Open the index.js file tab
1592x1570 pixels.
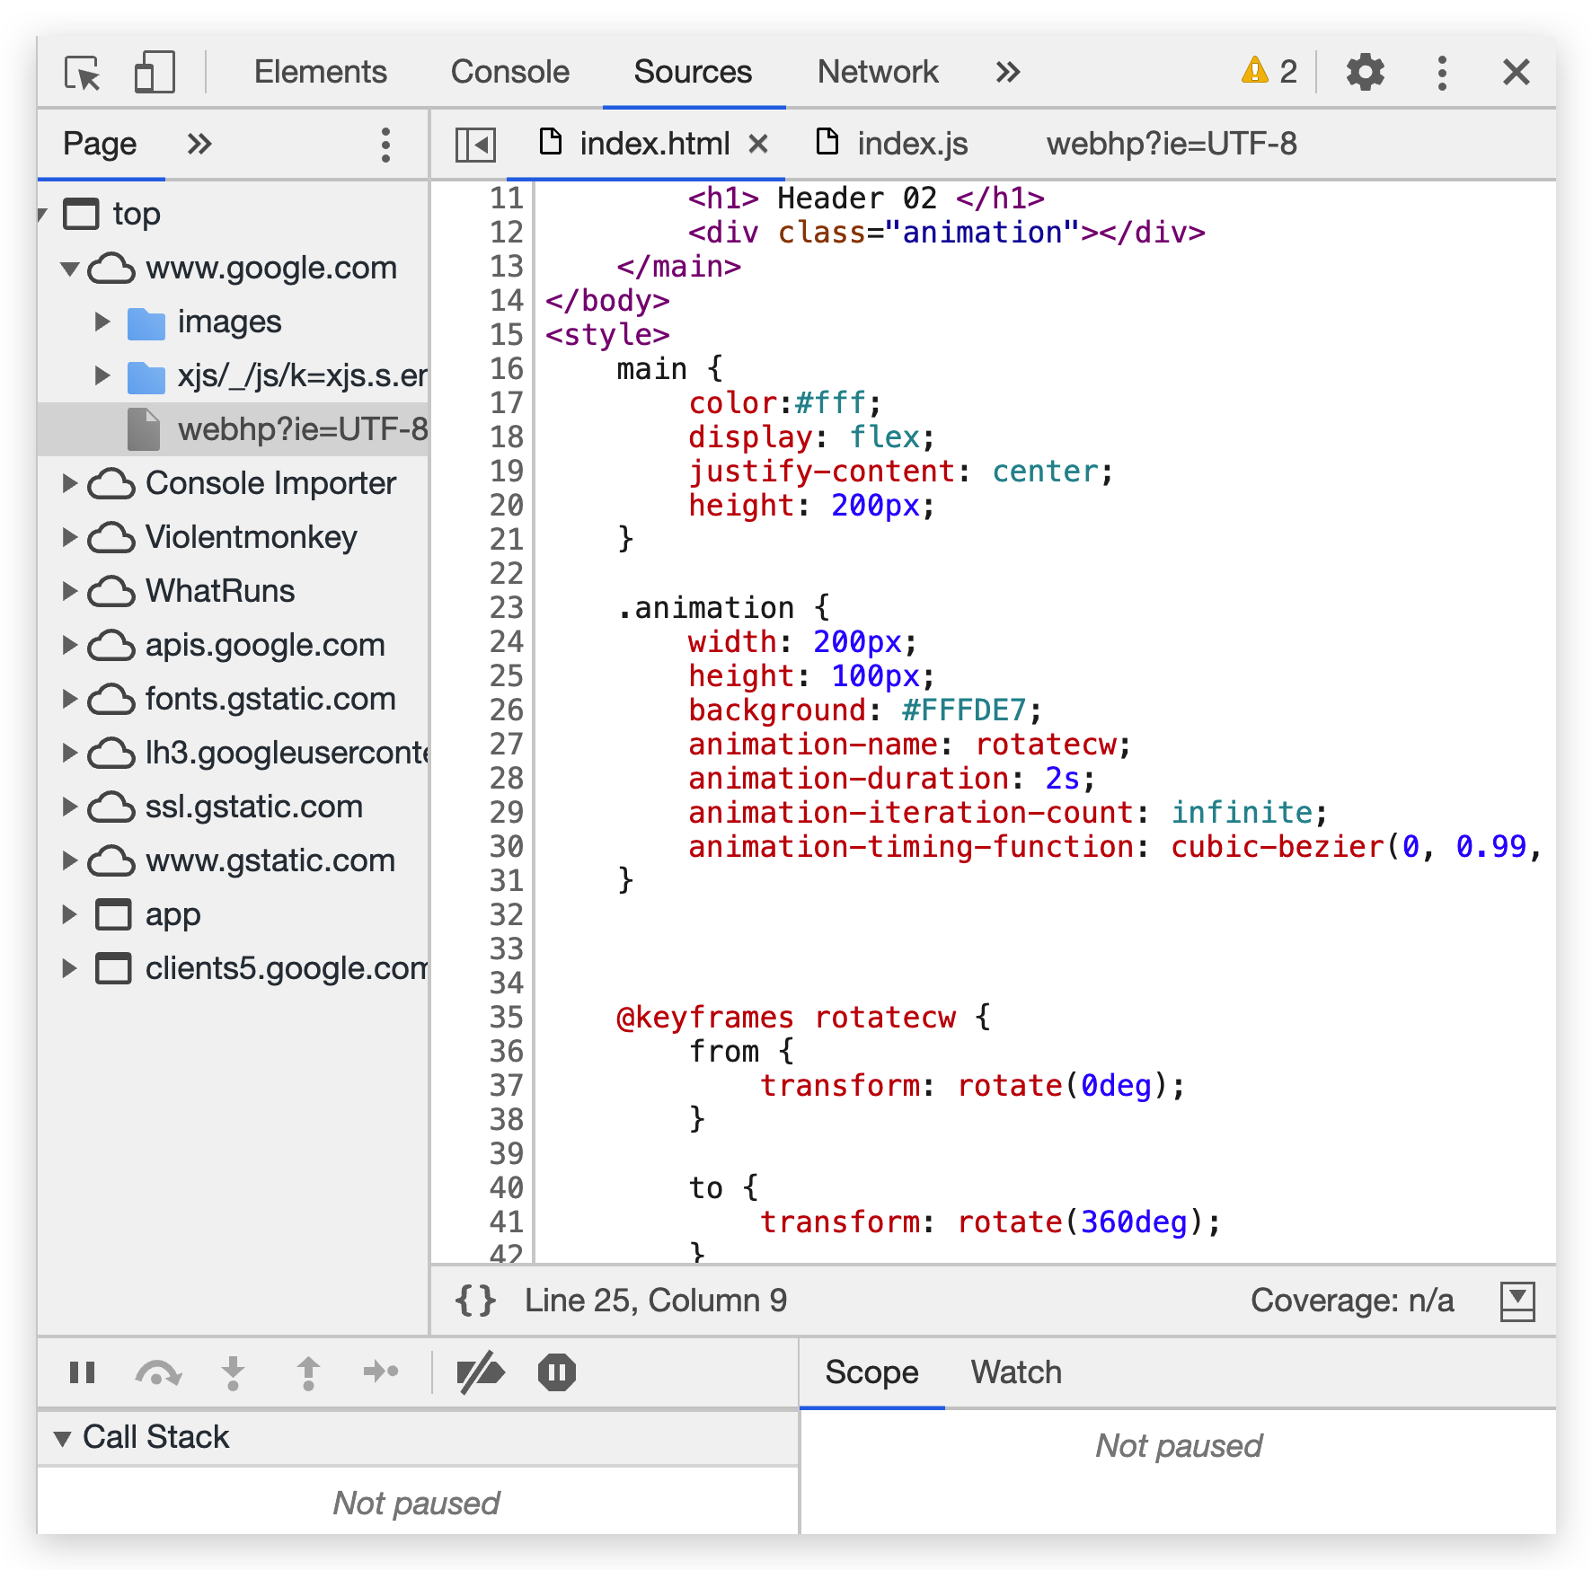911,144
